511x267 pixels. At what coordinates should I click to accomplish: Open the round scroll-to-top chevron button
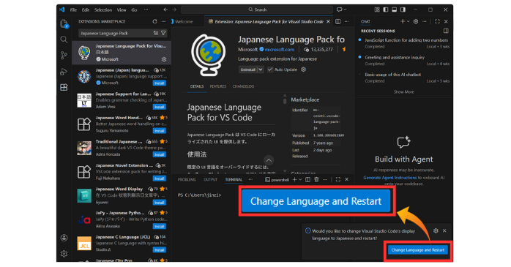269,160
